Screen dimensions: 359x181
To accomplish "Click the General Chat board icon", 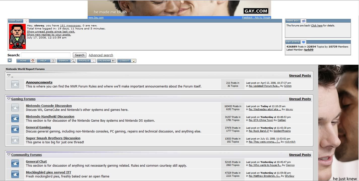I will point(15,164).
